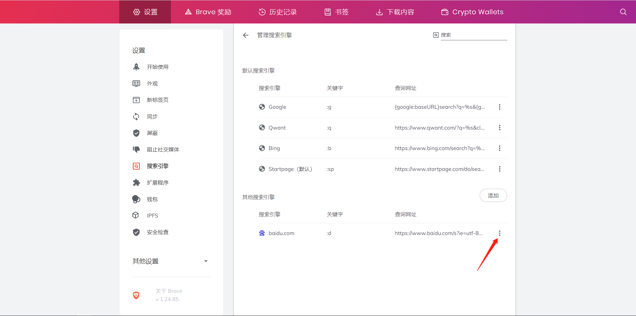636x316 pixels.
Task: Click the Startpage globe icon
Action: point(262,169)
